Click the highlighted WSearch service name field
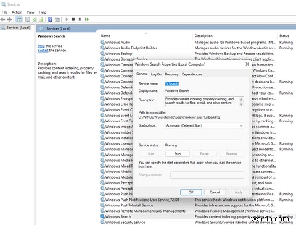The width and height of the screenshot is (296, 225). click(172, 83)
